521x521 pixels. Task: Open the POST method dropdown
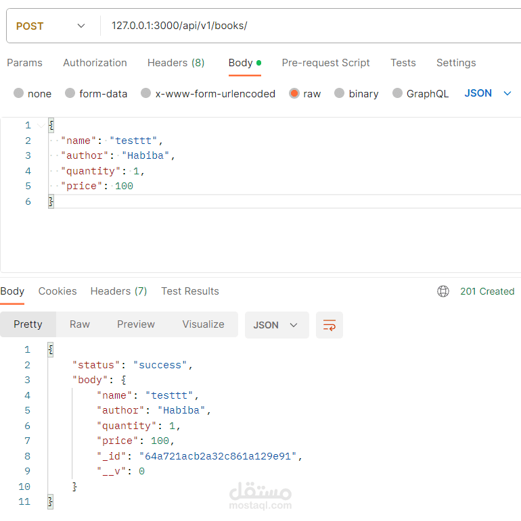click(51, 26)
